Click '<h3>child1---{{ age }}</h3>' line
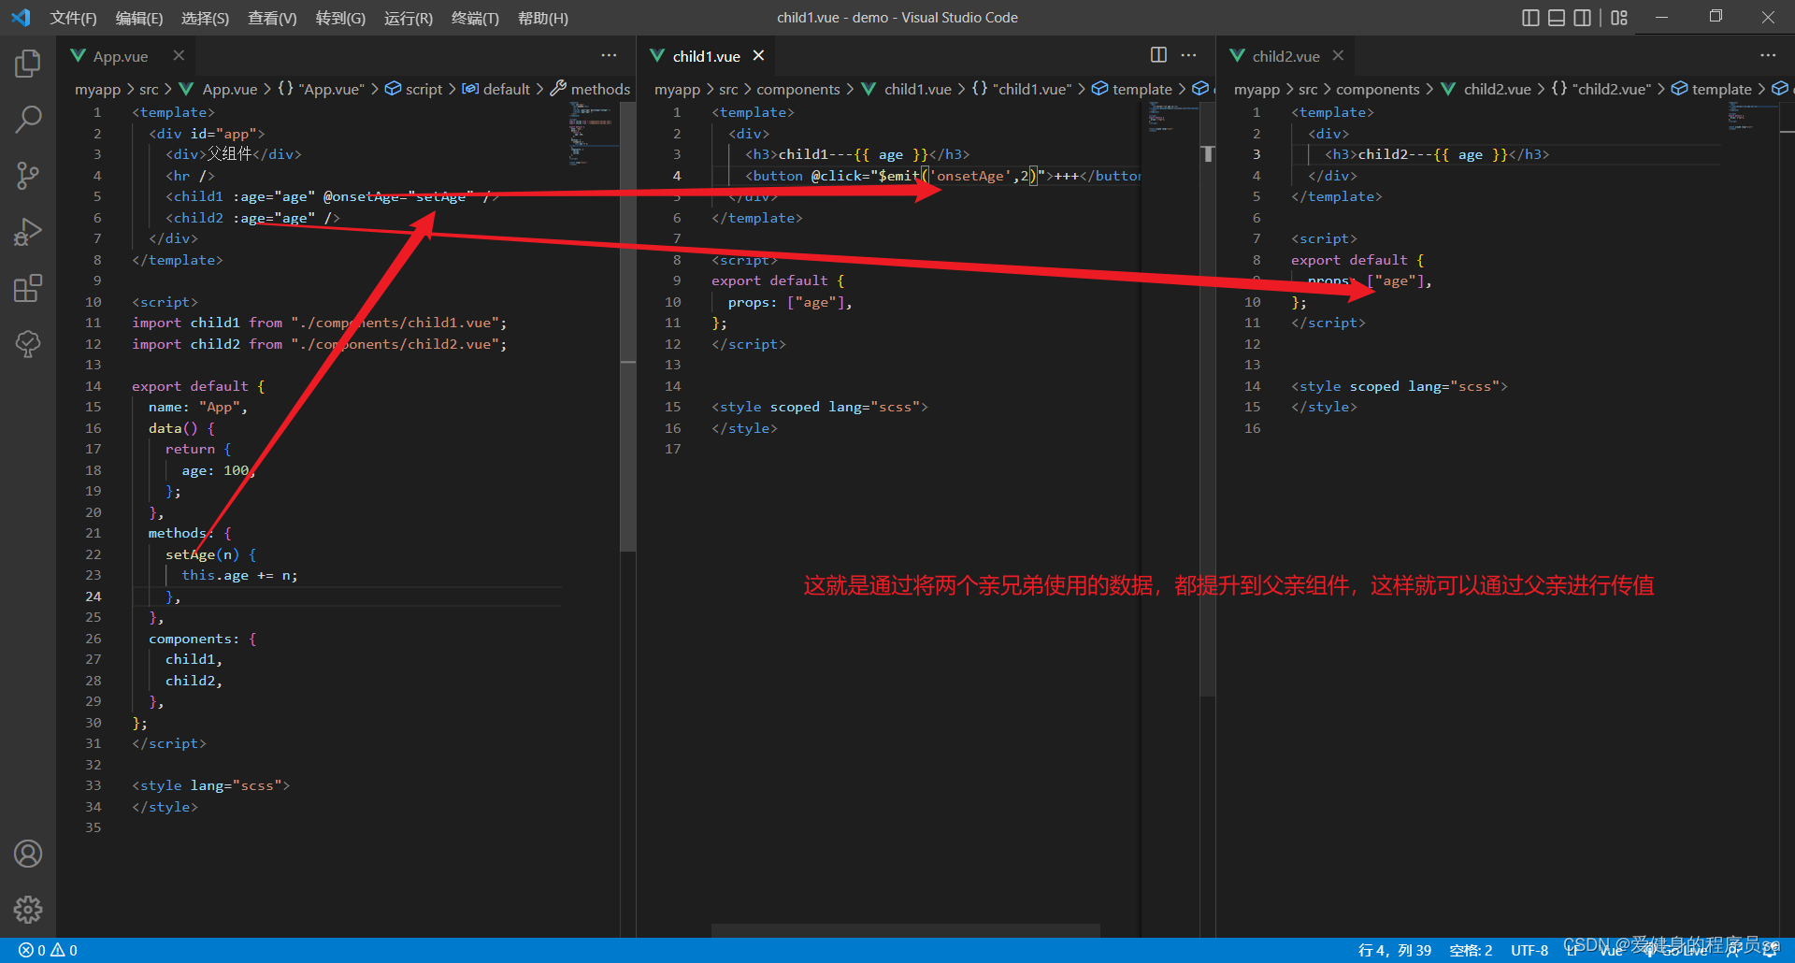Viewport: 1795px width, 963px height. 857,154
